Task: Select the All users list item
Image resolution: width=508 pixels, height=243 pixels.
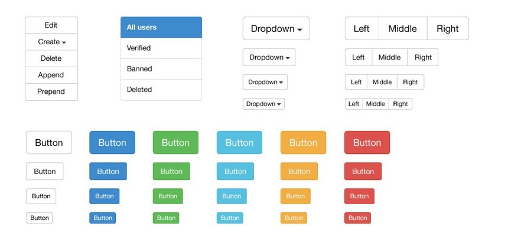Action: (x=161, y=27)
